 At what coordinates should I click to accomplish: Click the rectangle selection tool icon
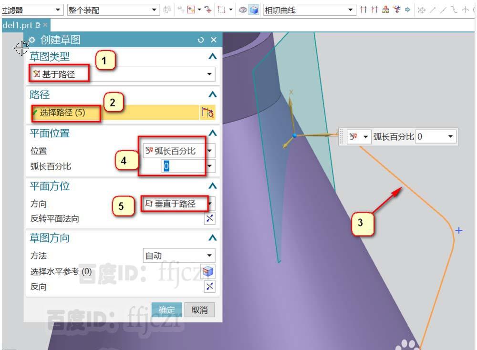click(x=221, y=10)
